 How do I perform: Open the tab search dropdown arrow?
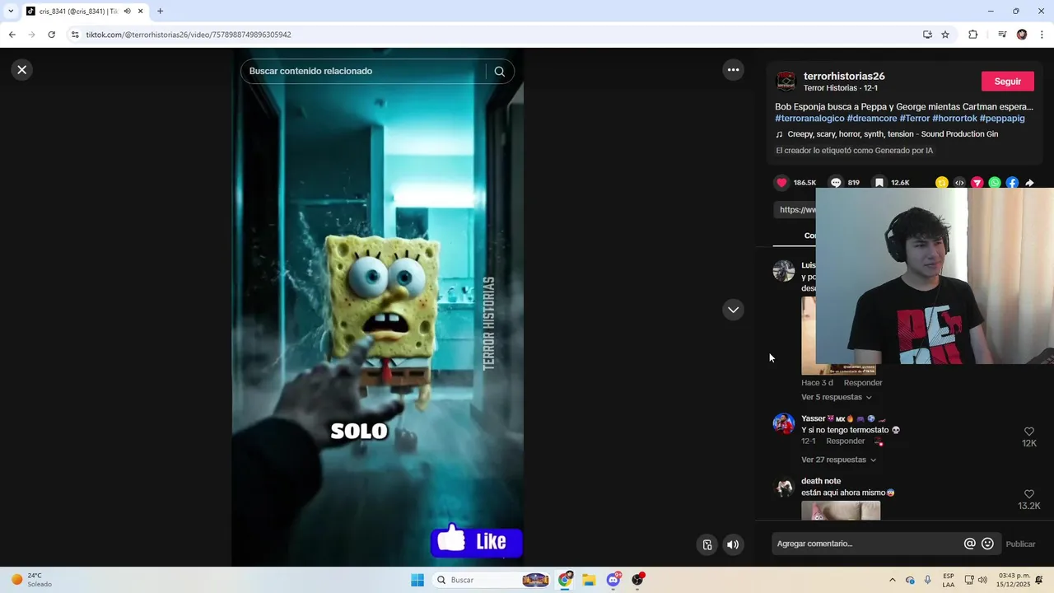tap(11, 12)
